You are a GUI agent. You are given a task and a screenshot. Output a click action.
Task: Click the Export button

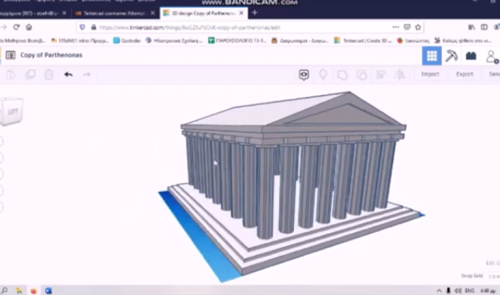[x=464, y=74]
